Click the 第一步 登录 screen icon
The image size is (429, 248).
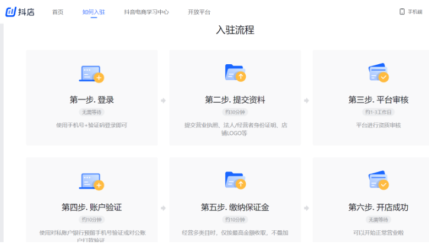coord(92,74)
